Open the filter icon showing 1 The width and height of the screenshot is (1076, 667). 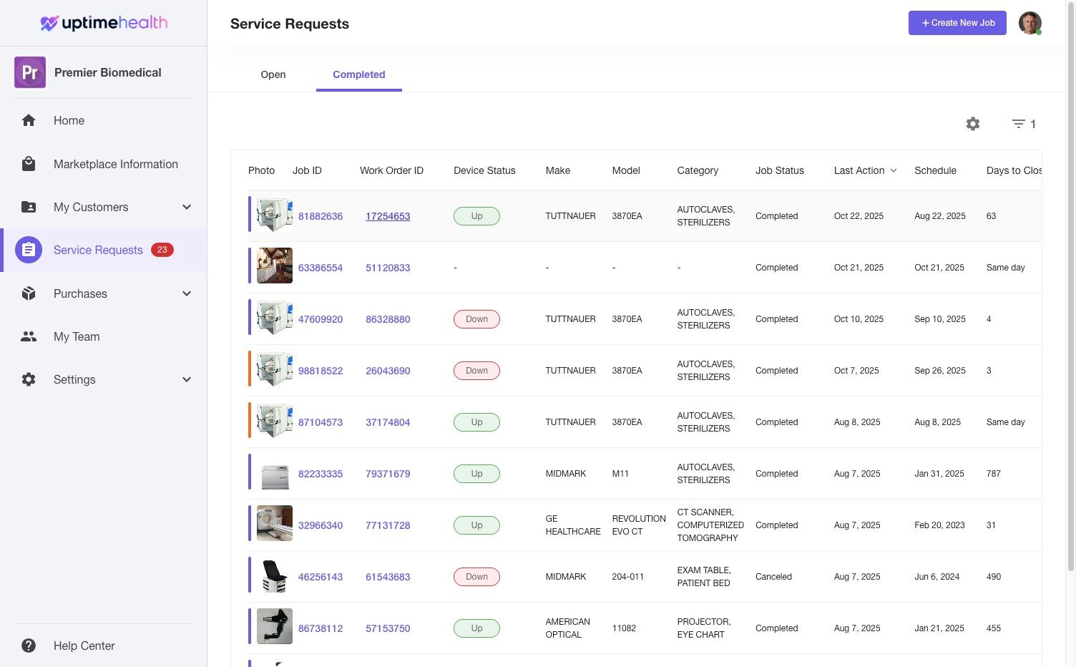click(1024, 124)
